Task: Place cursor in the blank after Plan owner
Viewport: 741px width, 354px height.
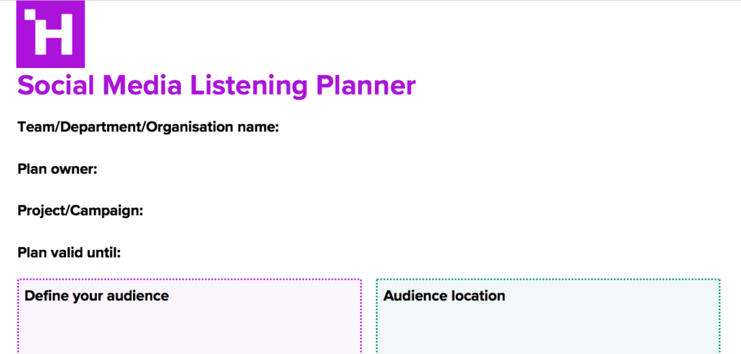Action: pyautogui.click(x=289, y=169)
